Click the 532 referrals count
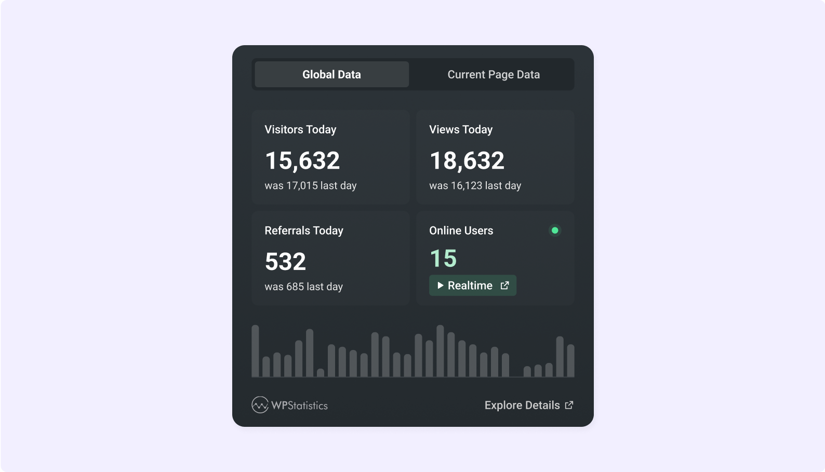825x472 pixels. point(285,261)
